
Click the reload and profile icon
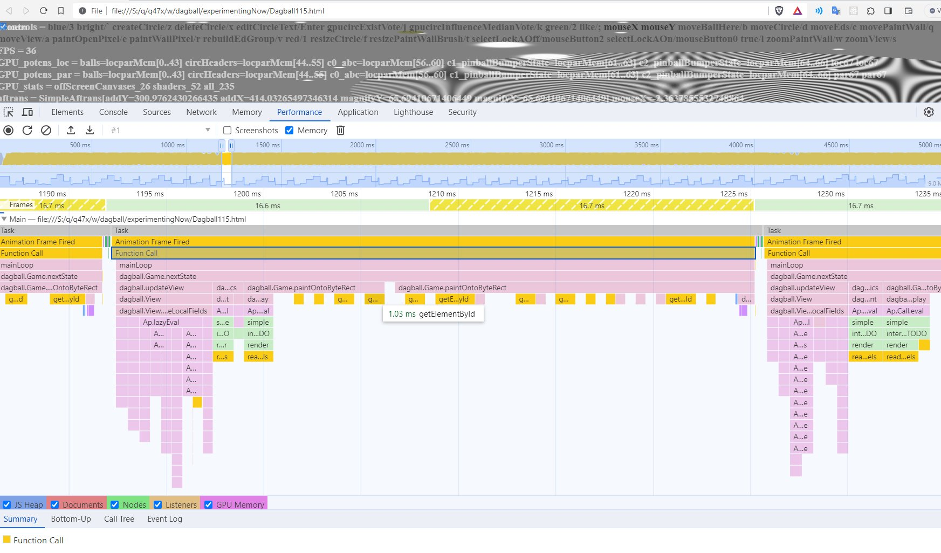pos(28,130)
